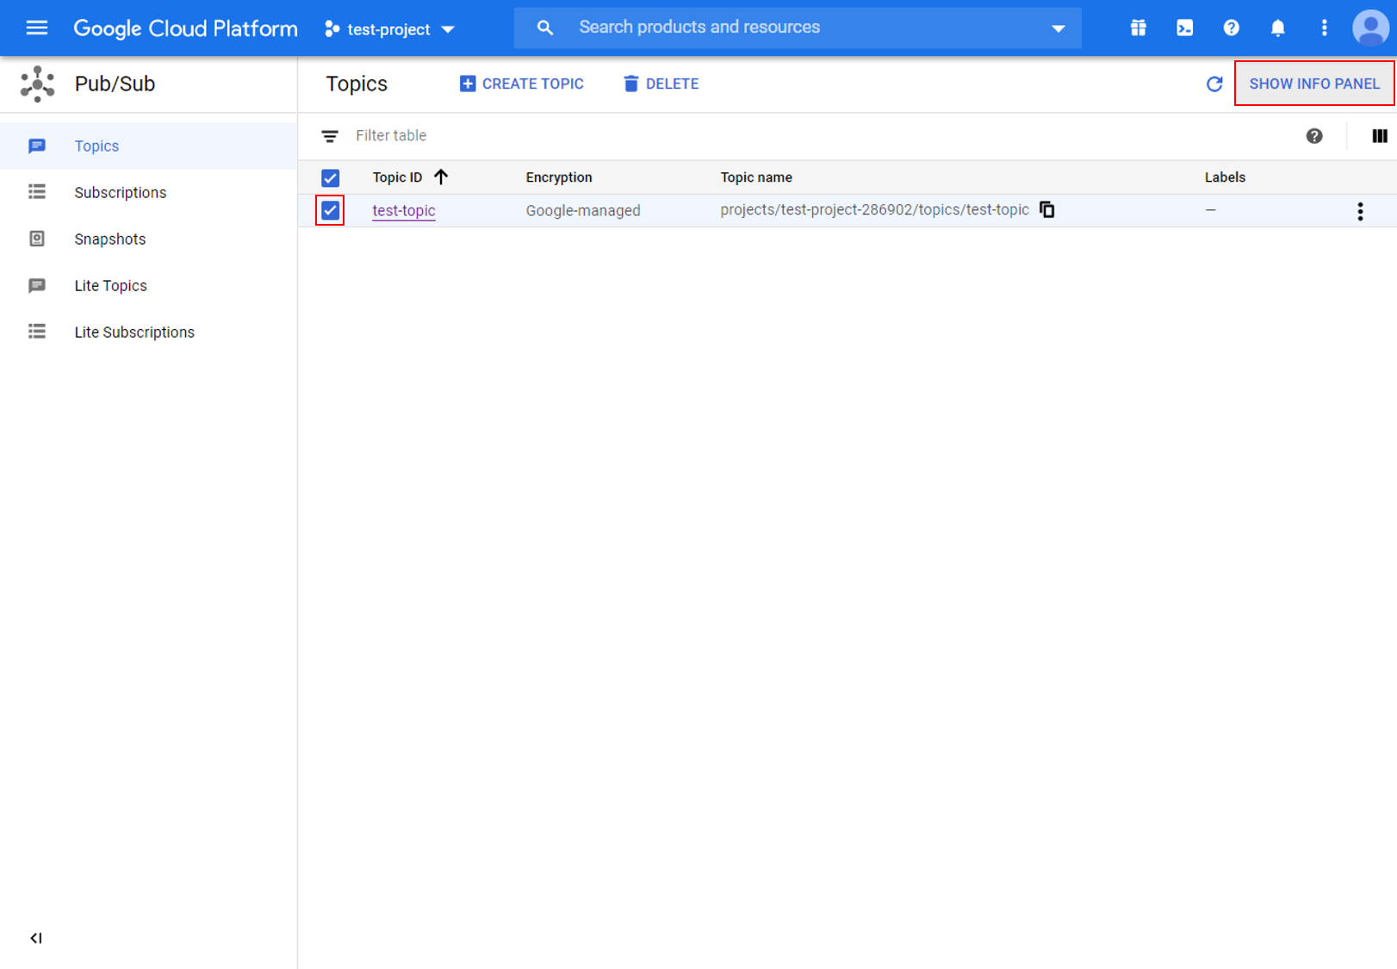
Task: Go to Lite Subscriptions in the sidebar
Action: tap(148, 332)
